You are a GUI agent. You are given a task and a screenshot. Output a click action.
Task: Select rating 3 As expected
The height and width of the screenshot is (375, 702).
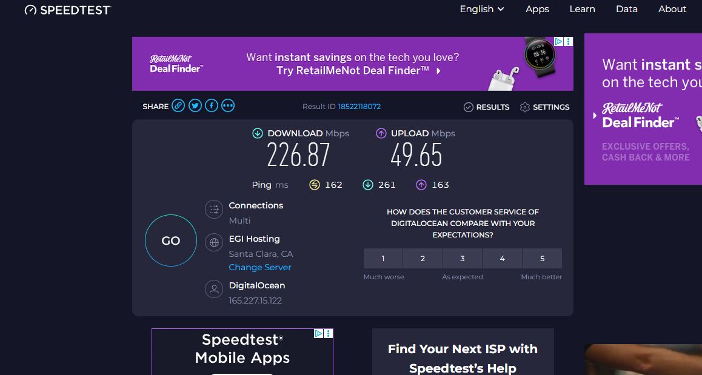[x=463, y=259]
